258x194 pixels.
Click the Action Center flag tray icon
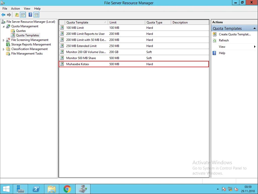coord(224,189)
